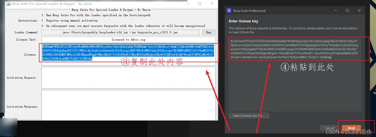
Task: Click Cancel in the Burp Suite license dialog
Action: (x=330, y=128)
